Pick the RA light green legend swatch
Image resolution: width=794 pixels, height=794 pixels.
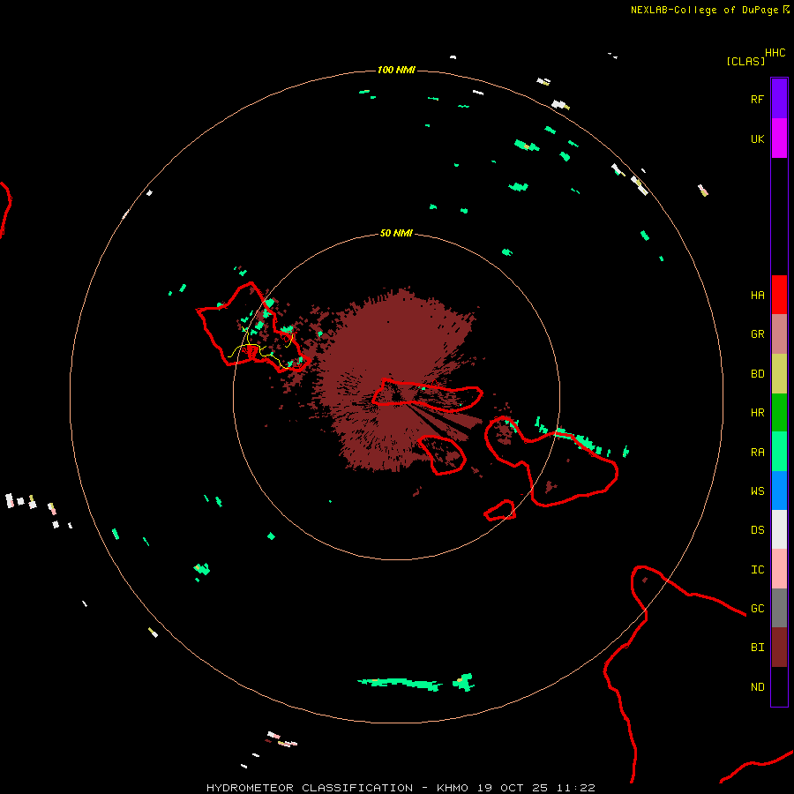coord(779,452)
